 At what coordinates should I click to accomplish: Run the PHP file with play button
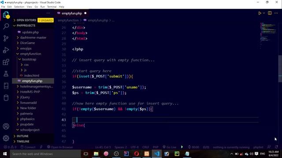pos(260,13)
